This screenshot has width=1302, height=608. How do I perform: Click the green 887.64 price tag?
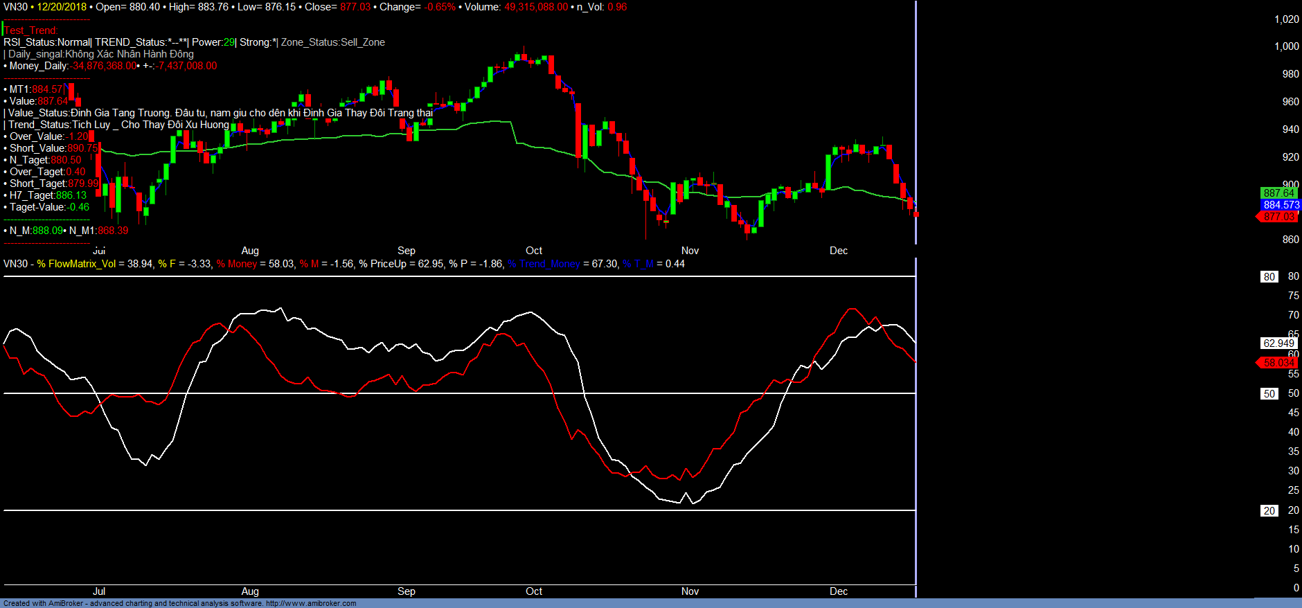tap(1278, 193)
